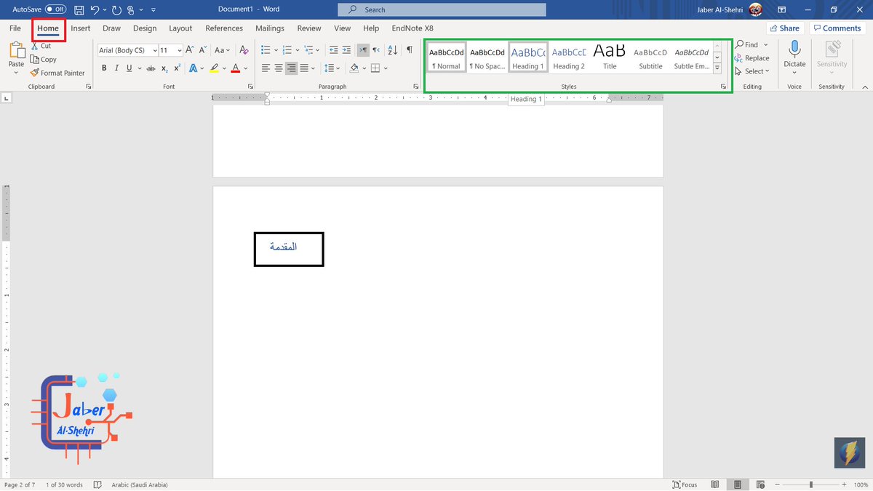Open the Layout tab
Viewport: 873px width, 491px height.
pos(180,28)
